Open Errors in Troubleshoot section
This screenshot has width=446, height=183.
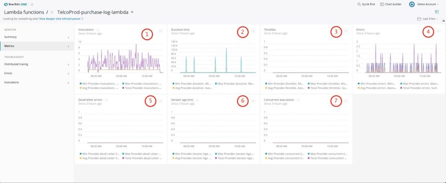coord(37,73)
